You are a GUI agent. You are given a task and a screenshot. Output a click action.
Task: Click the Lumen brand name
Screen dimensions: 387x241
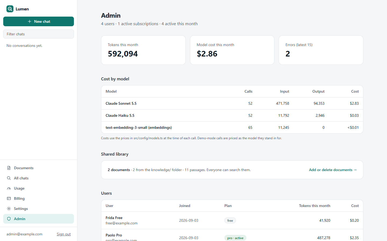(x=22, y=9)
